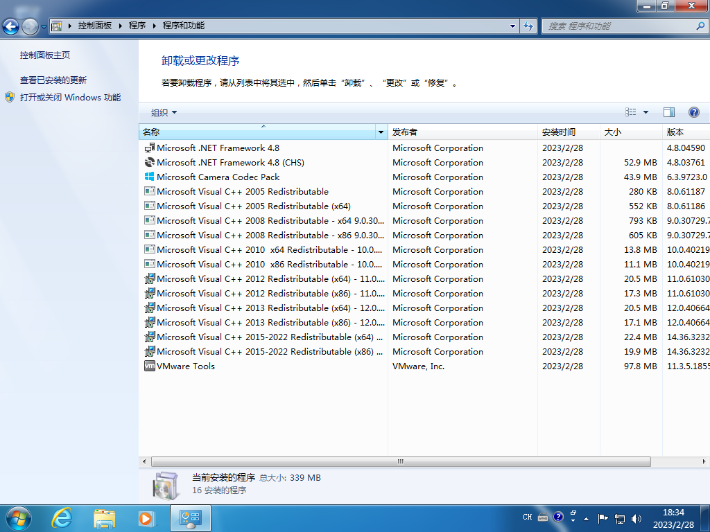Click the Control Panel taskbar button
This screenshot has width=710, height=532.
click(x=191, y=518)
